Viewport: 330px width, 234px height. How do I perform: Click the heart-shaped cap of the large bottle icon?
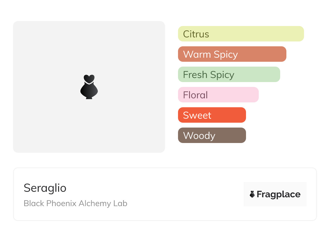pos(89,79)
